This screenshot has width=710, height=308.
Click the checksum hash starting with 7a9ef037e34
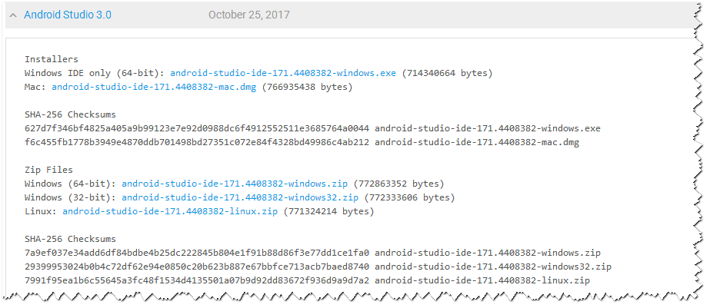(x=196, y=253)
